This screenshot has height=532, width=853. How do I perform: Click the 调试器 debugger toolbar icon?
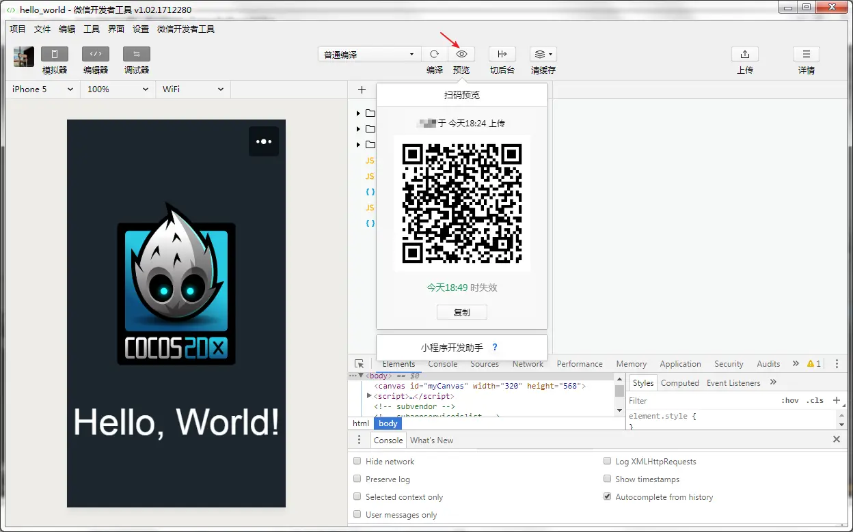tap(137, 55)
